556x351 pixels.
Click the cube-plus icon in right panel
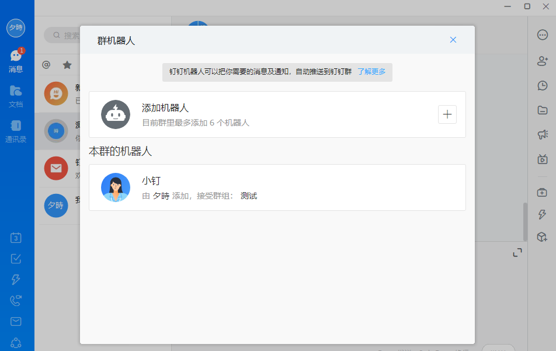click(542, 237)
